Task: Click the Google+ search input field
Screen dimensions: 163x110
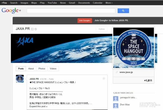Action: [x=71, y=11]
